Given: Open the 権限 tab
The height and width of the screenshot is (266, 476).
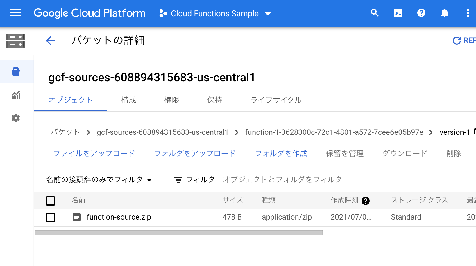Looking at the screenshot, I should (x=172, y=100).
